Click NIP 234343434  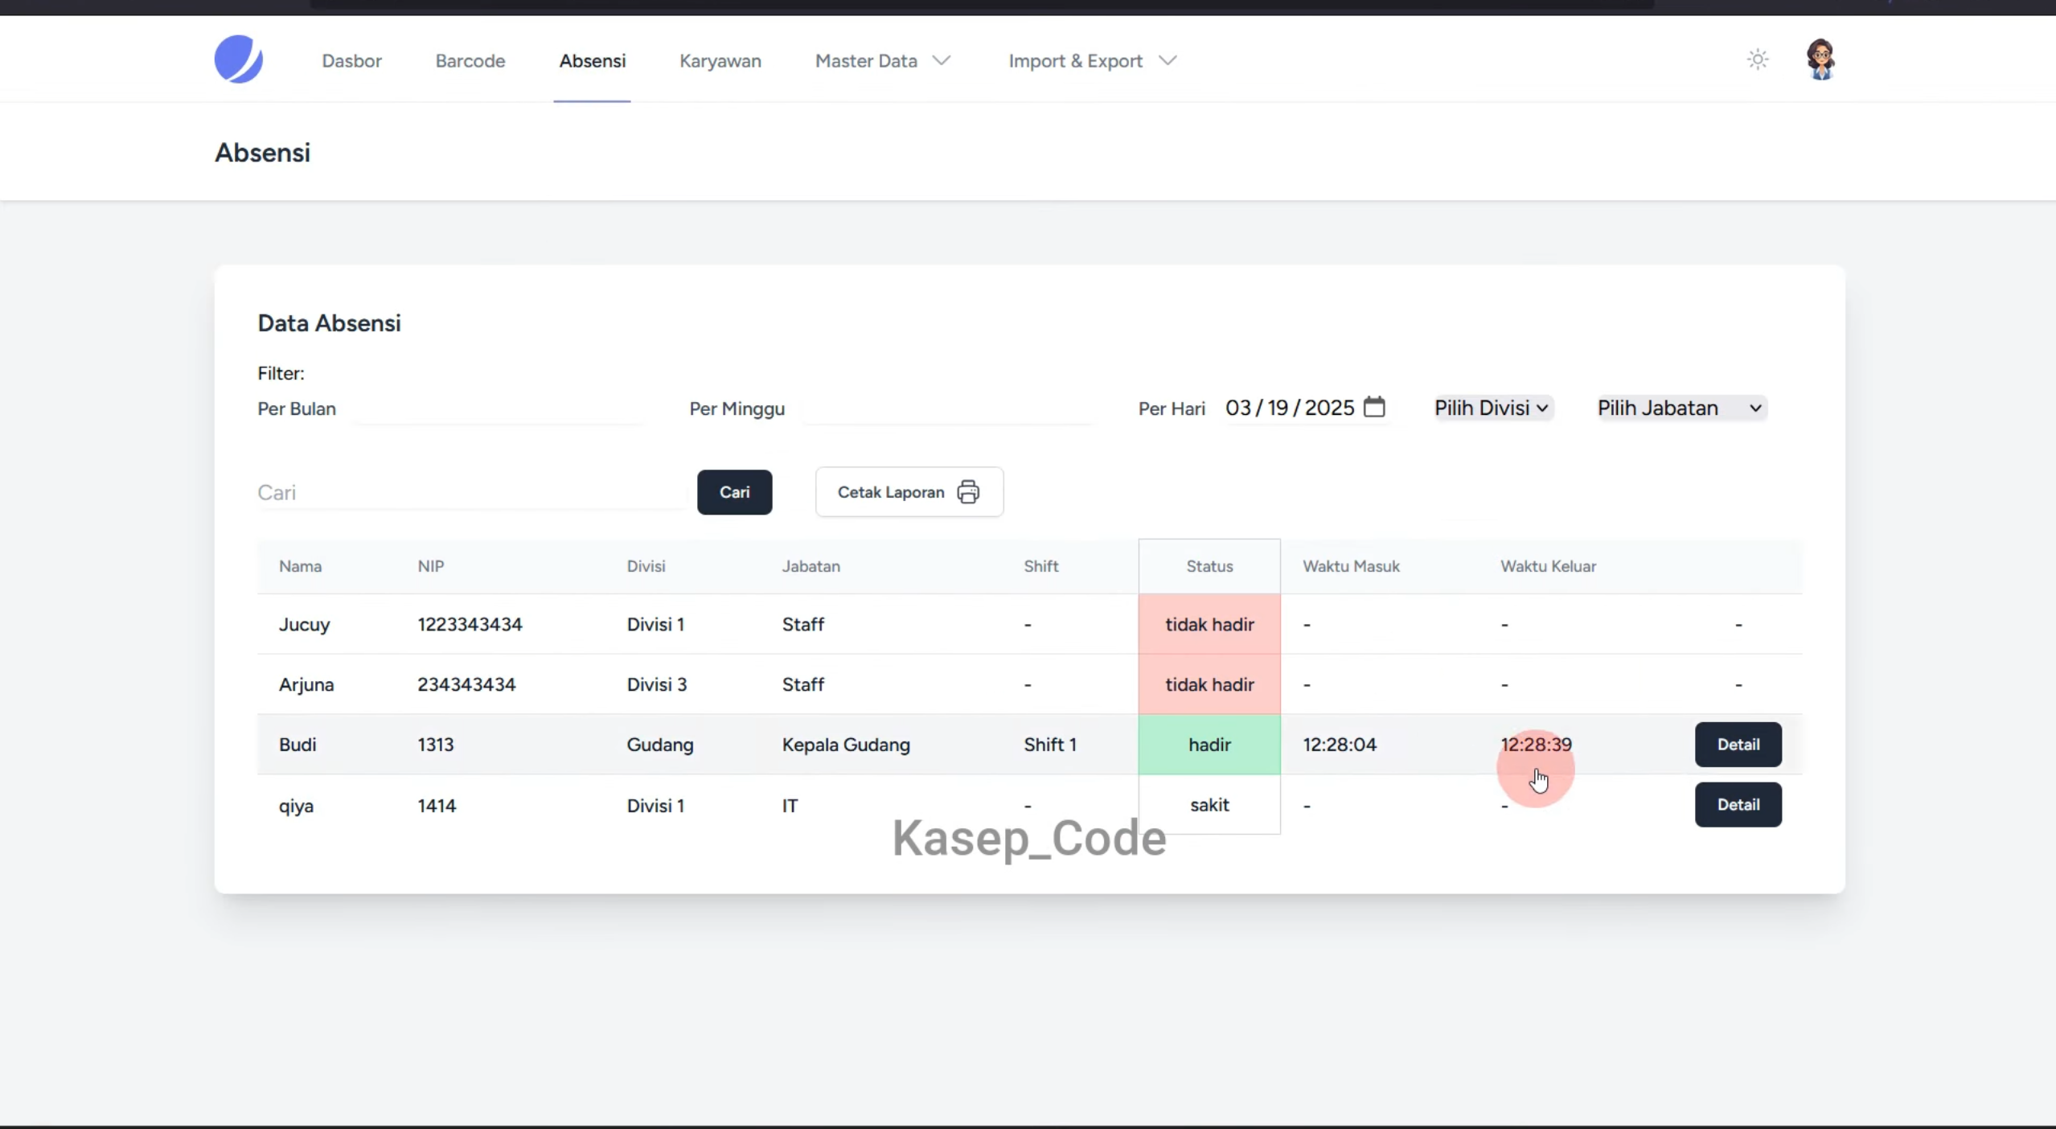point(466,684)
